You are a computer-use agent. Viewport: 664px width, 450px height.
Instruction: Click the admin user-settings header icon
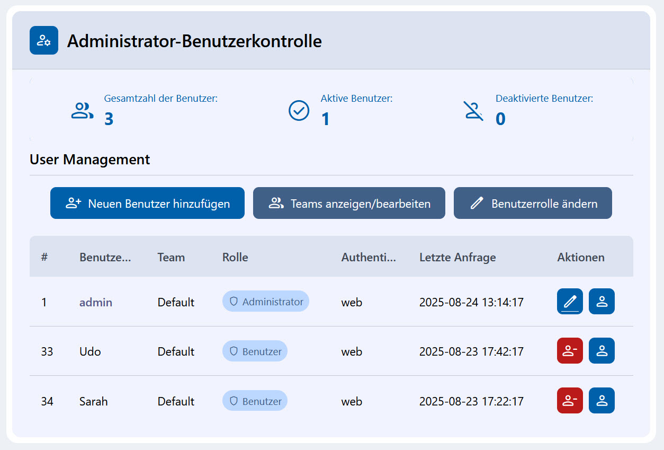pos(44,41)
